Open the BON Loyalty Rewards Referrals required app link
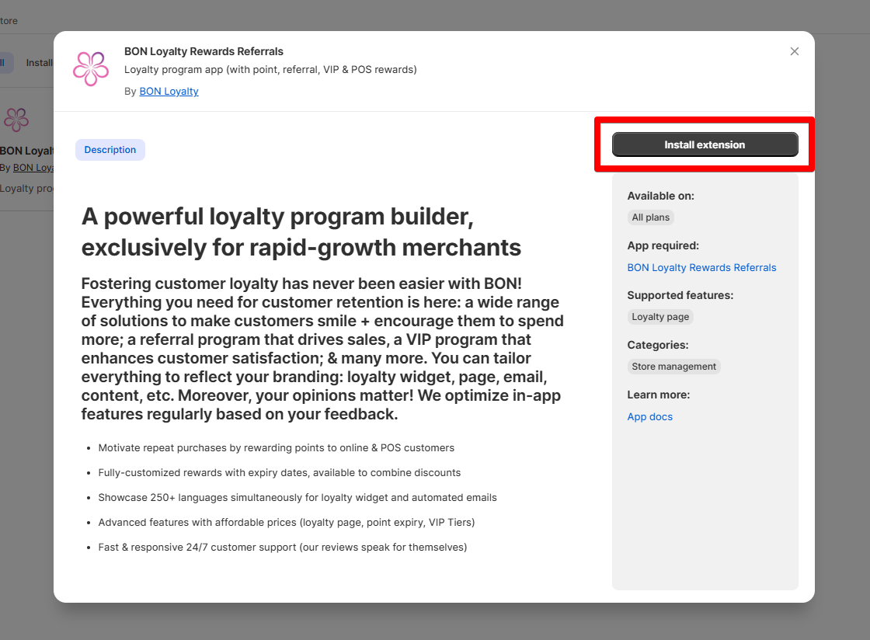 click(701, 268)
